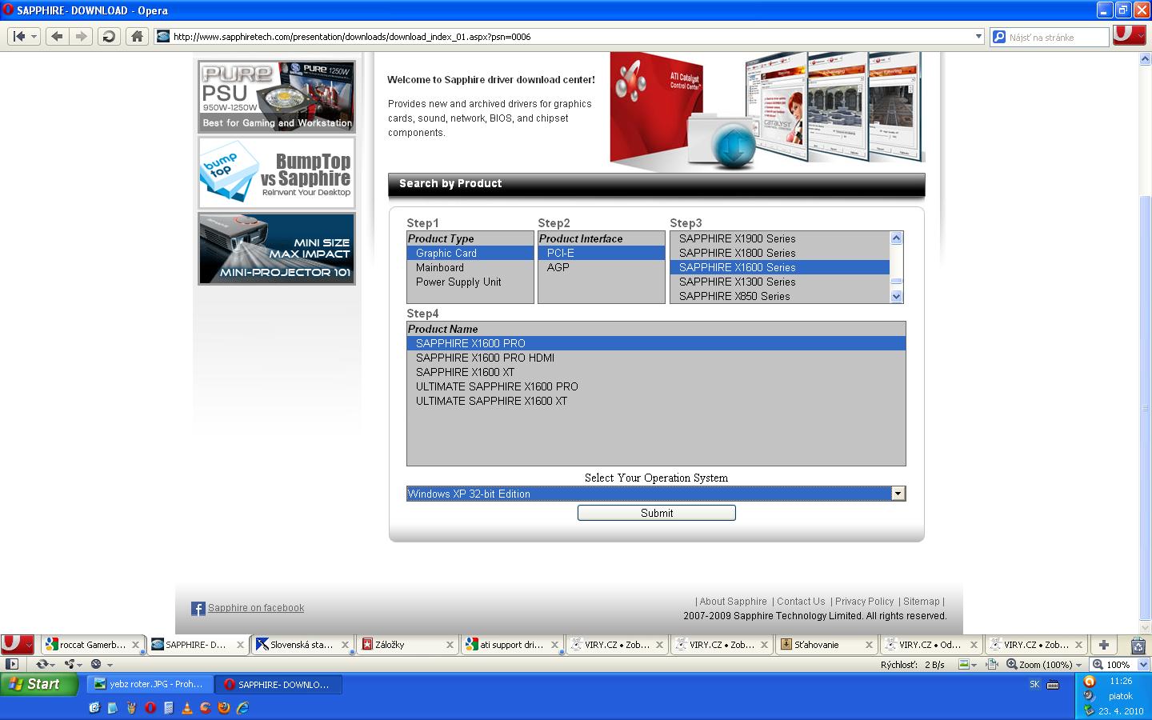1152x720 pixels.
Task: Toggle the Opera side panel button
Action: click(11, 664)
